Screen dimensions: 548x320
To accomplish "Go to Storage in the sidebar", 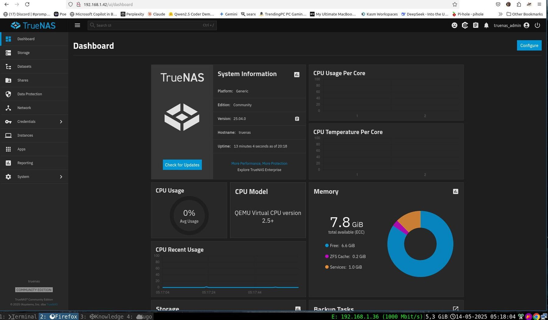I will point(23,53).
